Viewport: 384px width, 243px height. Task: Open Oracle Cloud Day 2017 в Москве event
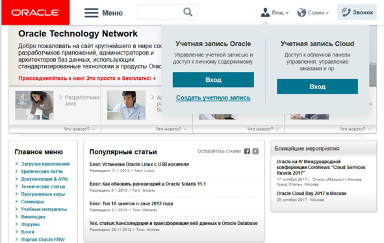click(311, 193)
